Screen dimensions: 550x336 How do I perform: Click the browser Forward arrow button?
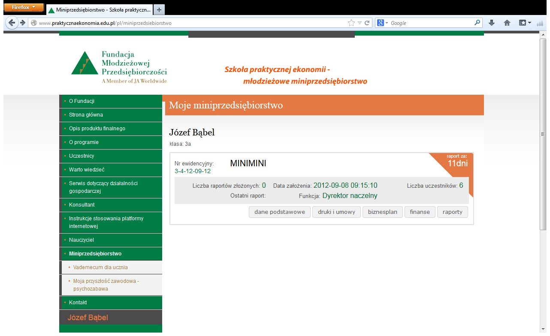(x=23, y=23)
